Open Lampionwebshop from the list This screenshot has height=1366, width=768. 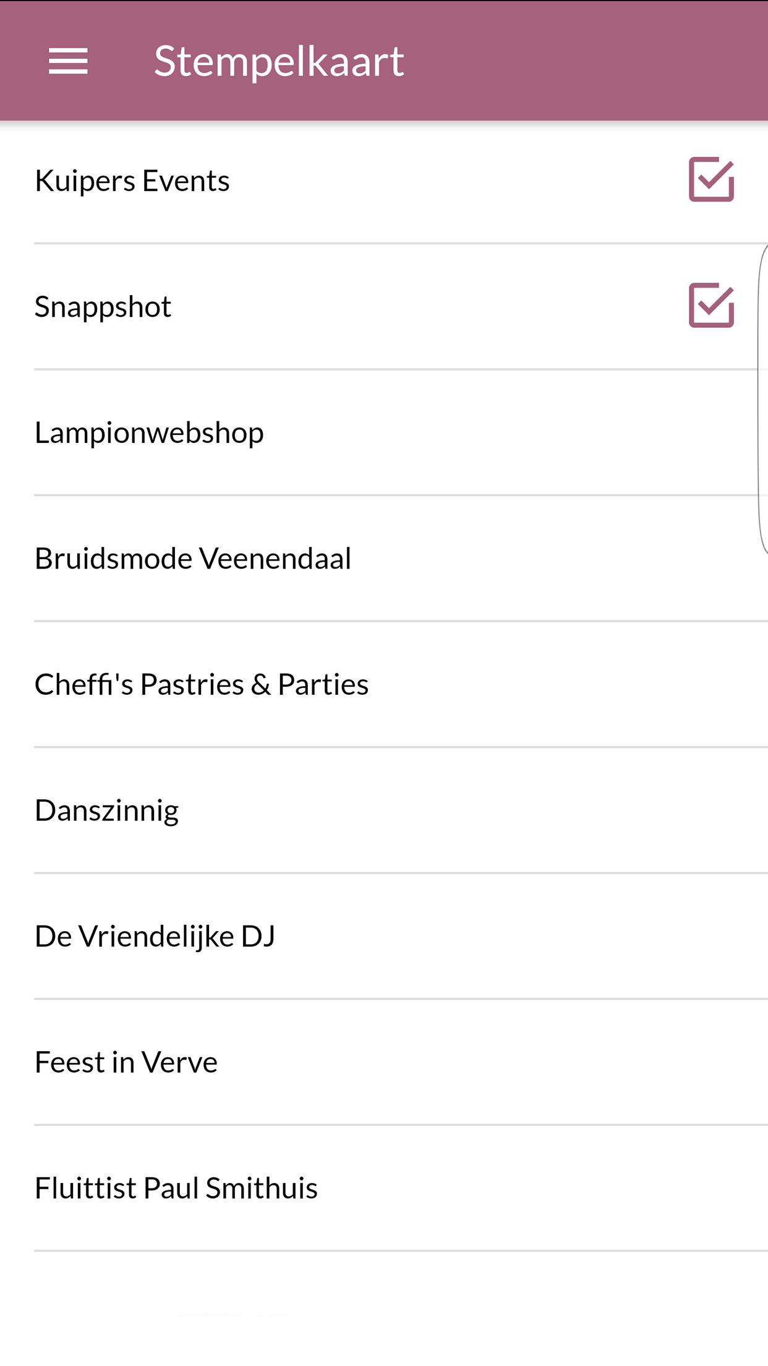click(x=150, y=433)
